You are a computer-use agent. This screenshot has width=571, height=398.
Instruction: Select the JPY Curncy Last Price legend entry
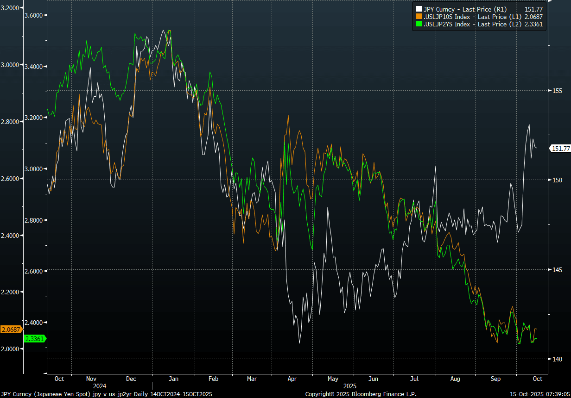point(469,9)
